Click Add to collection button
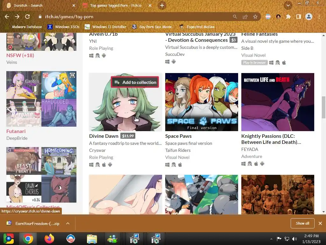Screen dimensions: 326x245 click(x=135, y=82)
